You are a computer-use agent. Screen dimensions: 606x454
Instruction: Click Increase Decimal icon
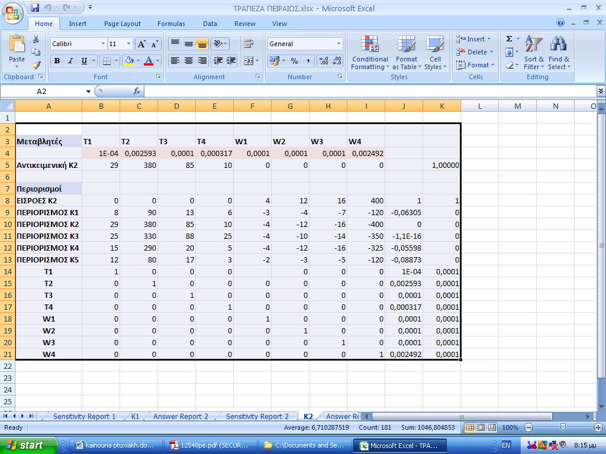[324, 61]
